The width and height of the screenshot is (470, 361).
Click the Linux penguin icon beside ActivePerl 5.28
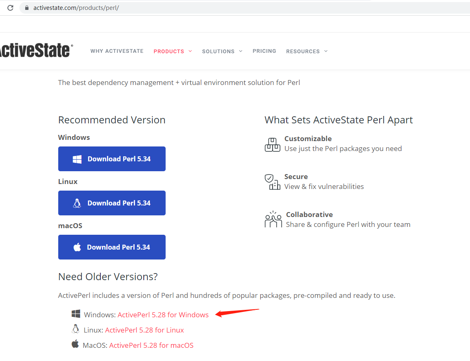pyautogui.click(x=75, y=329)
